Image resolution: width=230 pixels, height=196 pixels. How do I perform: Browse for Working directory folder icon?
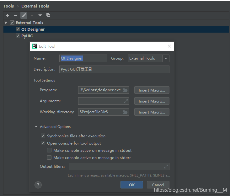125,112
